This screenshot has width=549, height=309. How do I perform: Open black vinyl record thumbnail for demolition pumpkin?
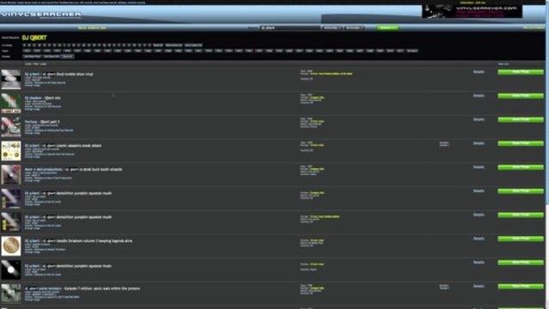tap(11, 270)
